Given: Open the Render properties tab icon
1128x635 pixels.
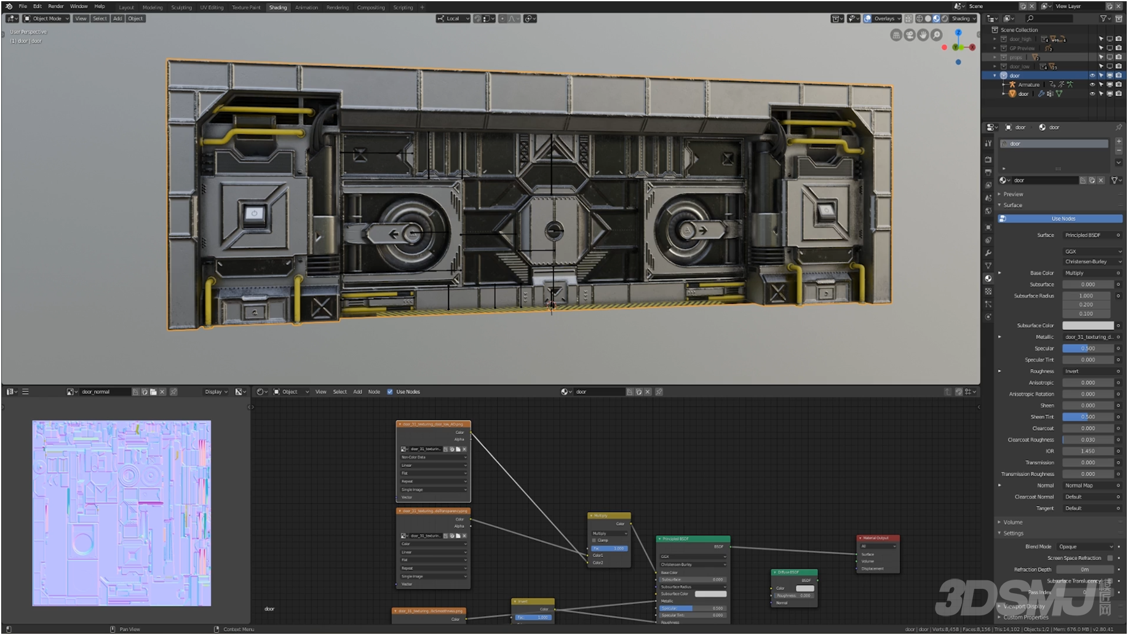Looking at the screenshot, I should [x=988, y=159].
